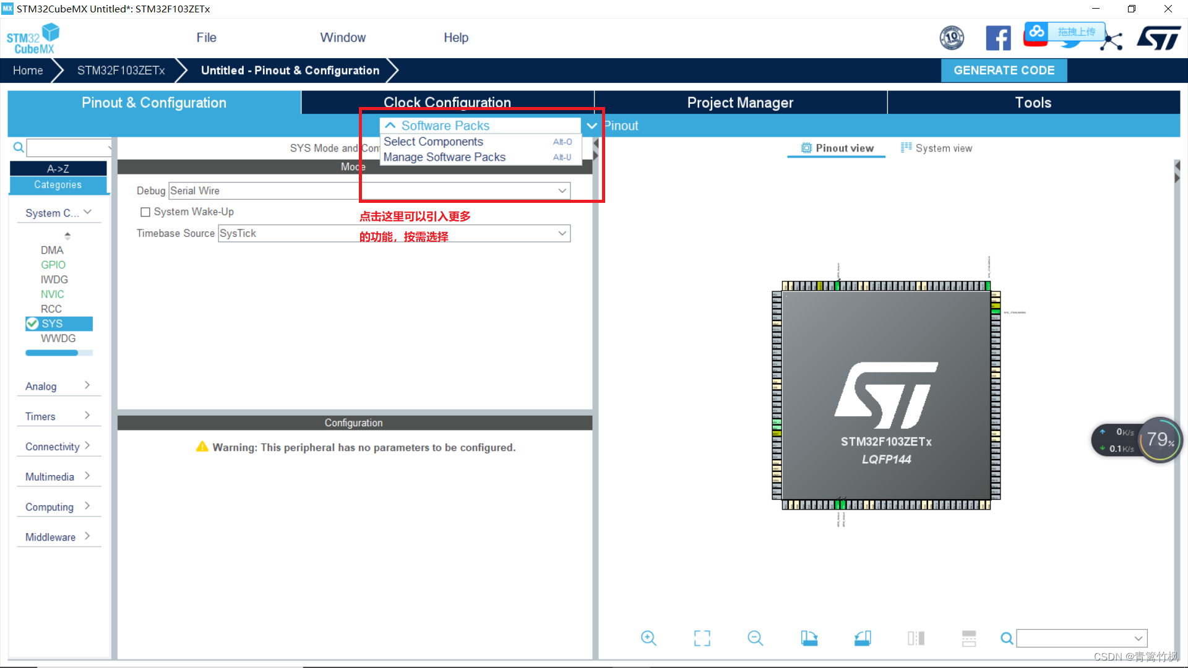Open the Help menu
This screenshot has height=668, width=1188.
[456, 38]
